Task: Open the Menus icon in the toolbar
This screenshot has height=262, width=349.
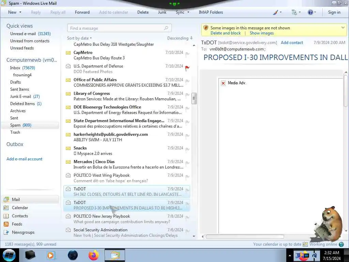Action: [294, 13]
